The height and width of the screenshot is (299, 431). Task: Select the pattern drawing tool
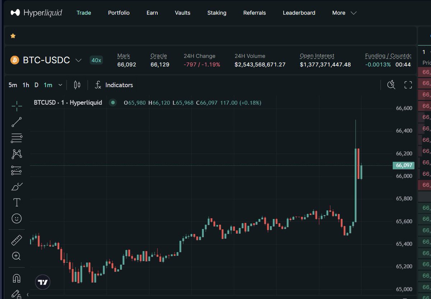click(17, 154)
